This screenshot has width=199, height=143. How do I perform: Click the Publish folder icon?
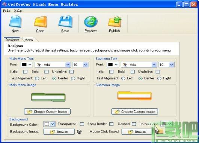(x=115, y=21)
